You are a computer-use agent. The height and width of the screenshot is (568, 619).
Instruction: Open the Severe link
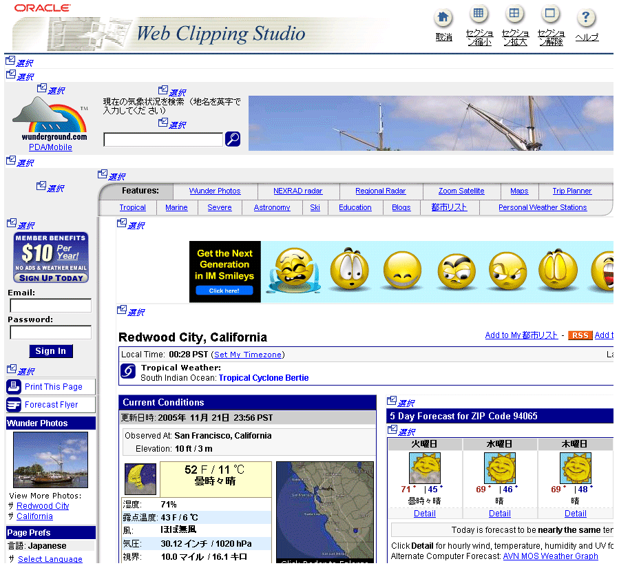tap(220, 208)
